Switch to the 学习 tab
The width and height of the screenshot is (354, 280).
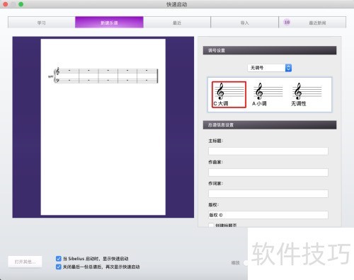pos(42,23)
